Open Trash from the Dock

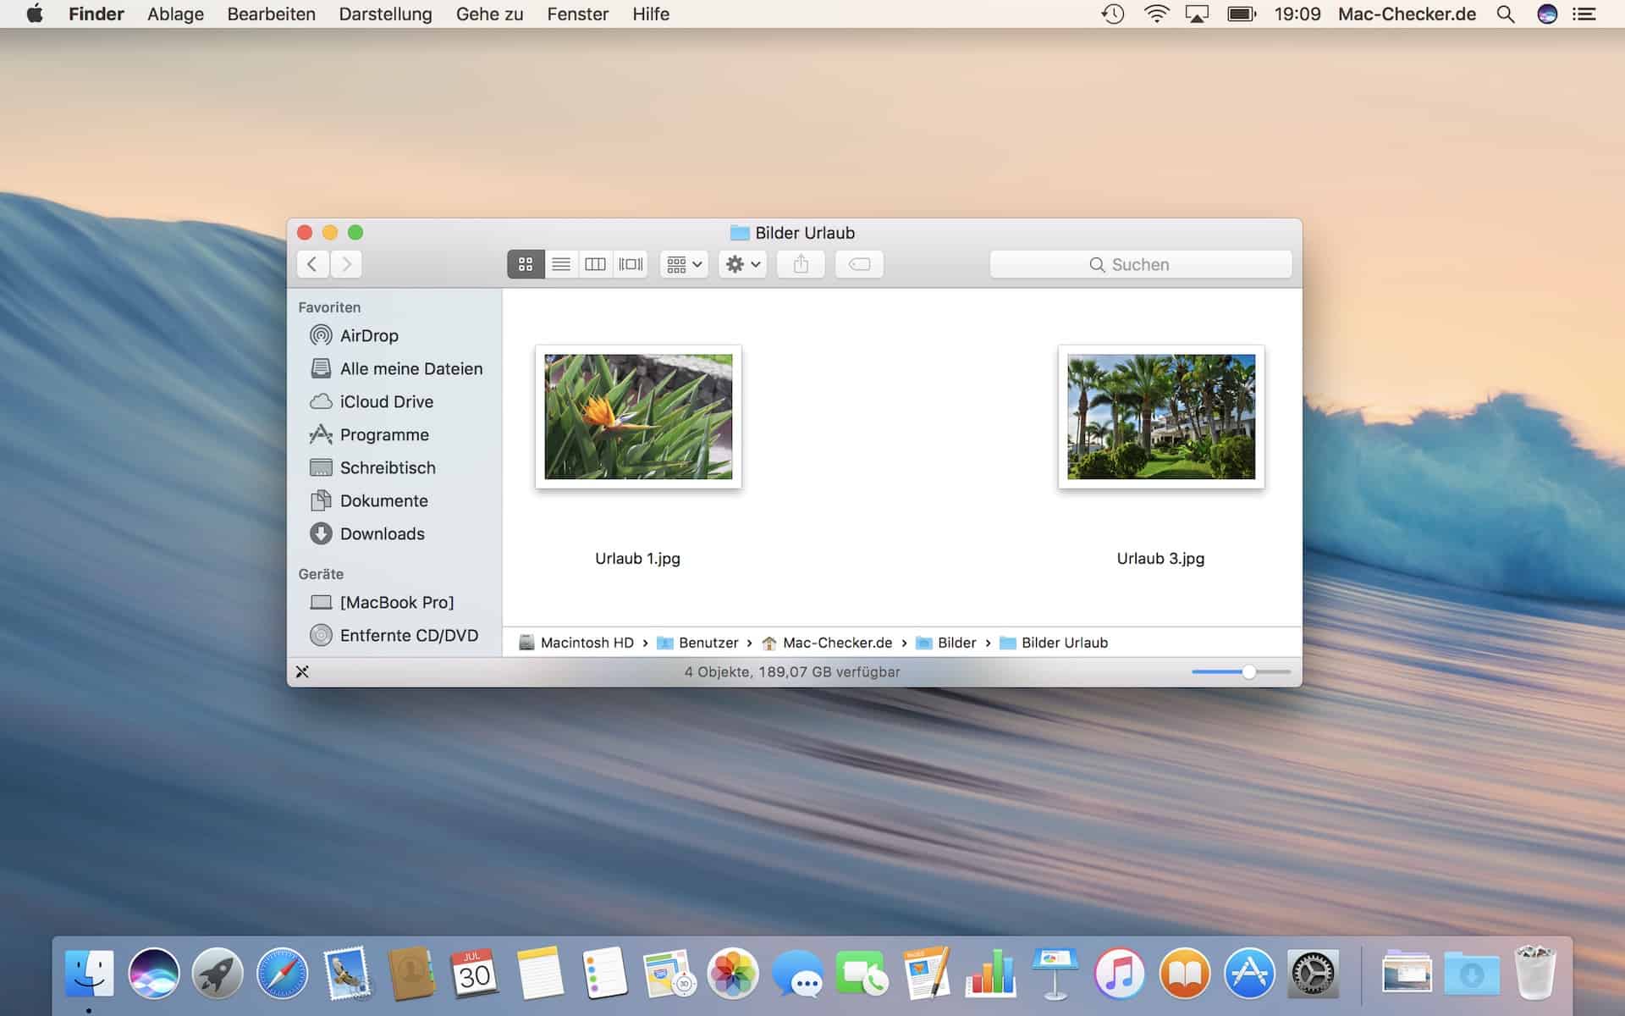[x=1534, y=973]
